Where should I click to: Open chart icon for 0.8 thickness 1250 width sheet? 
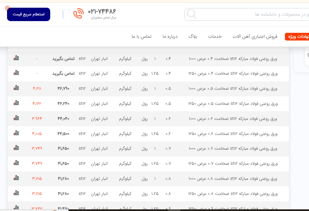tap(16, 193)
